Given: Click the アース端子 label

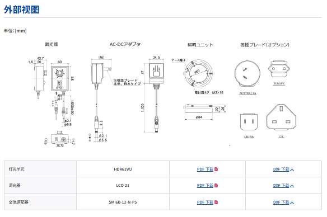Looking at the screenshot, I should 179,60.
